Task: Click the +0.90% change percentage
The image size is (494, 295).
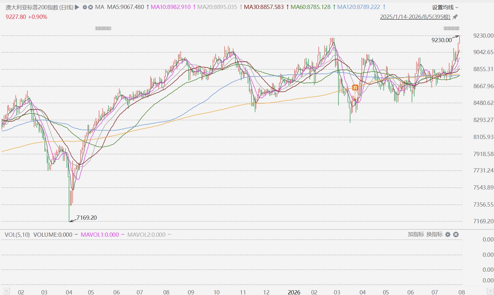Action: pyautogui.click(x=38, y=17)
